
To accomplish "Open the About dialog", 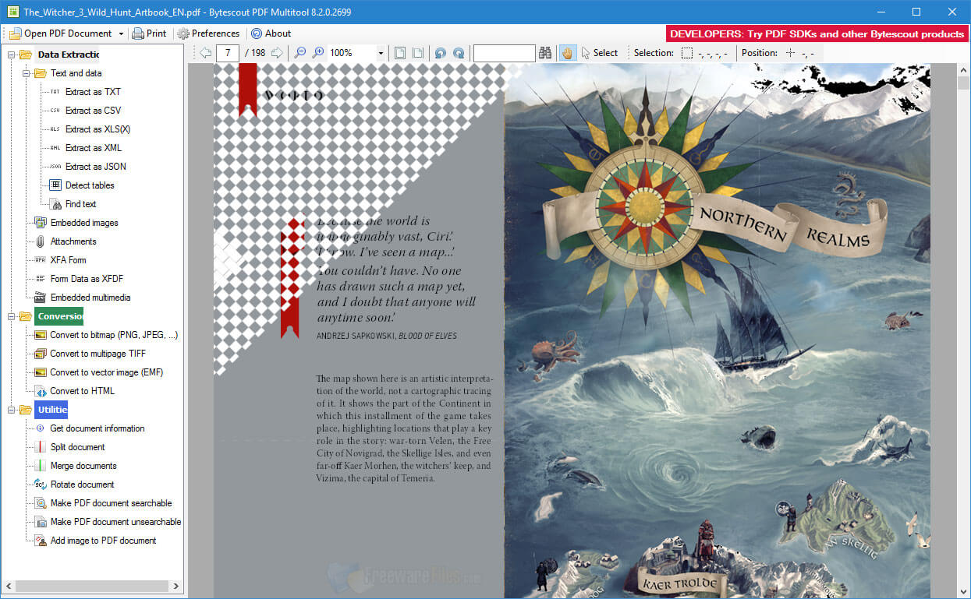I will pyautogui.click(x=271, y=33).
